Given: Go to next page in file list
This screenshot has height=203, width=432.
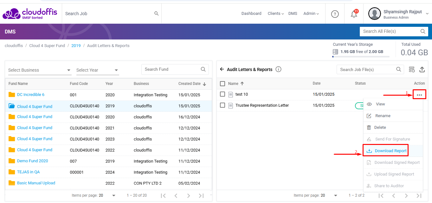Looking at the screenshot, I should click(406, 196).
